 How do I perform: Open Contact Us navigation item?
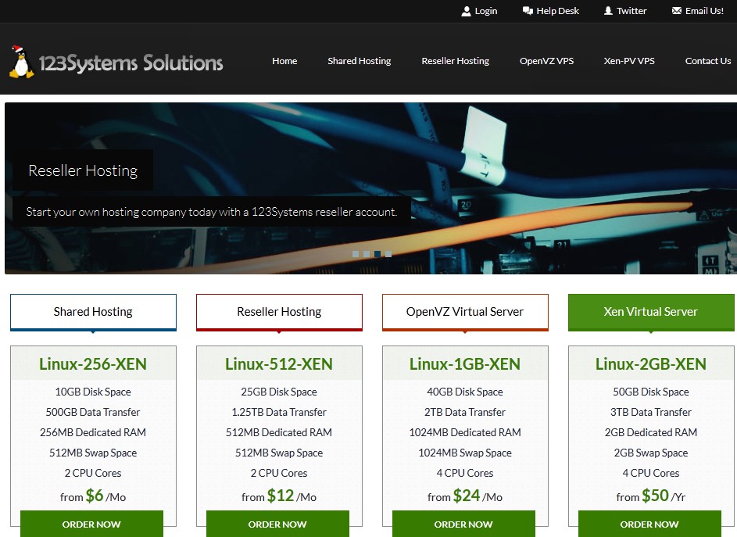point(708,61)
